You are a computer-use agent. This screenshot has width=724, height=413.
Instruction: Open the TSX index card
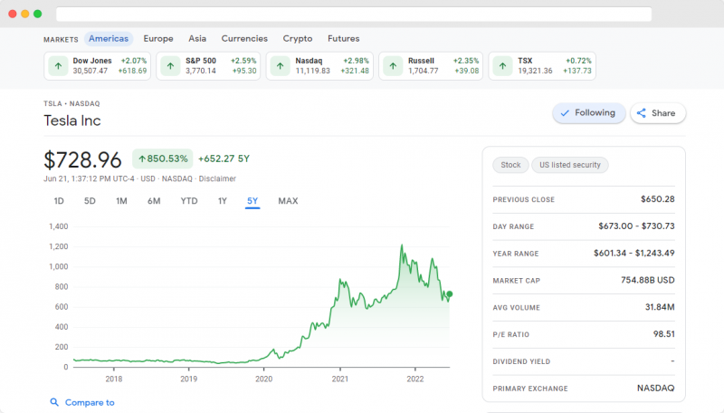coord(542,66)
